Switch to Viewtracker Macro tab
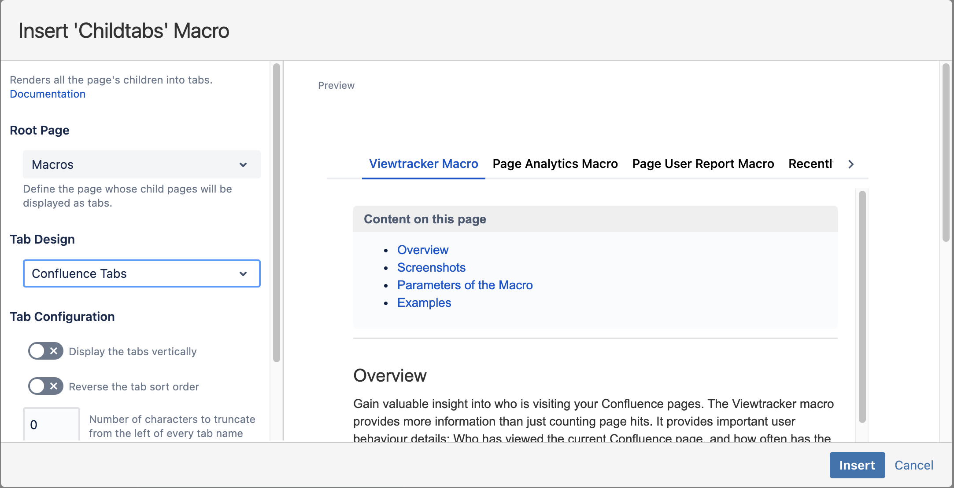954x488 pixels. [423, 164]
